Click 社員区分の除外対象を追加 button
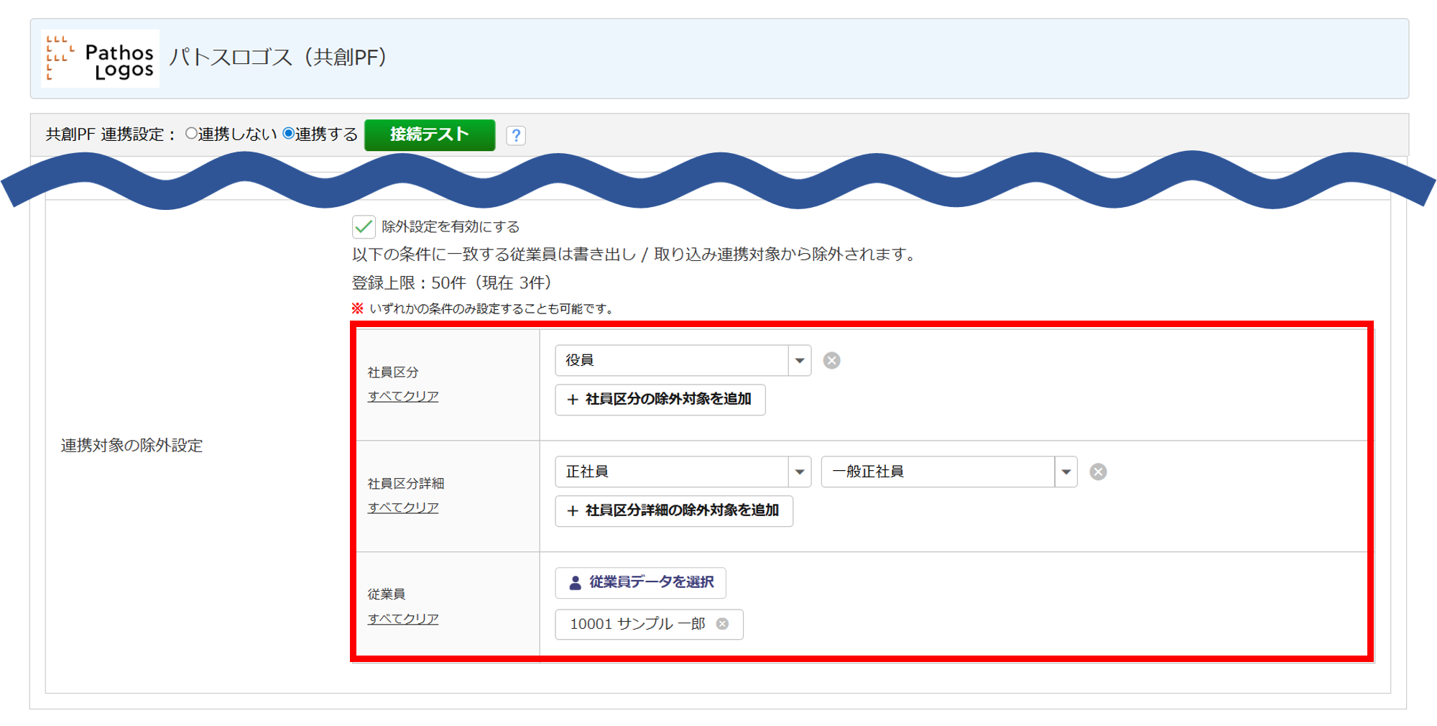This screenshot has width=1437, height=726. [x=660, y=400]
